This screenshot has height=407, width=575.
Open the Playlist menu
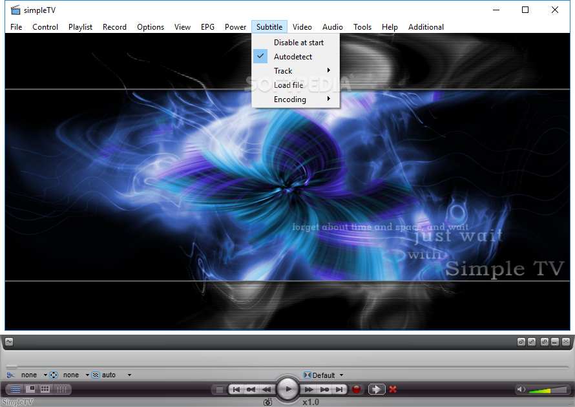tap(80, 26)
